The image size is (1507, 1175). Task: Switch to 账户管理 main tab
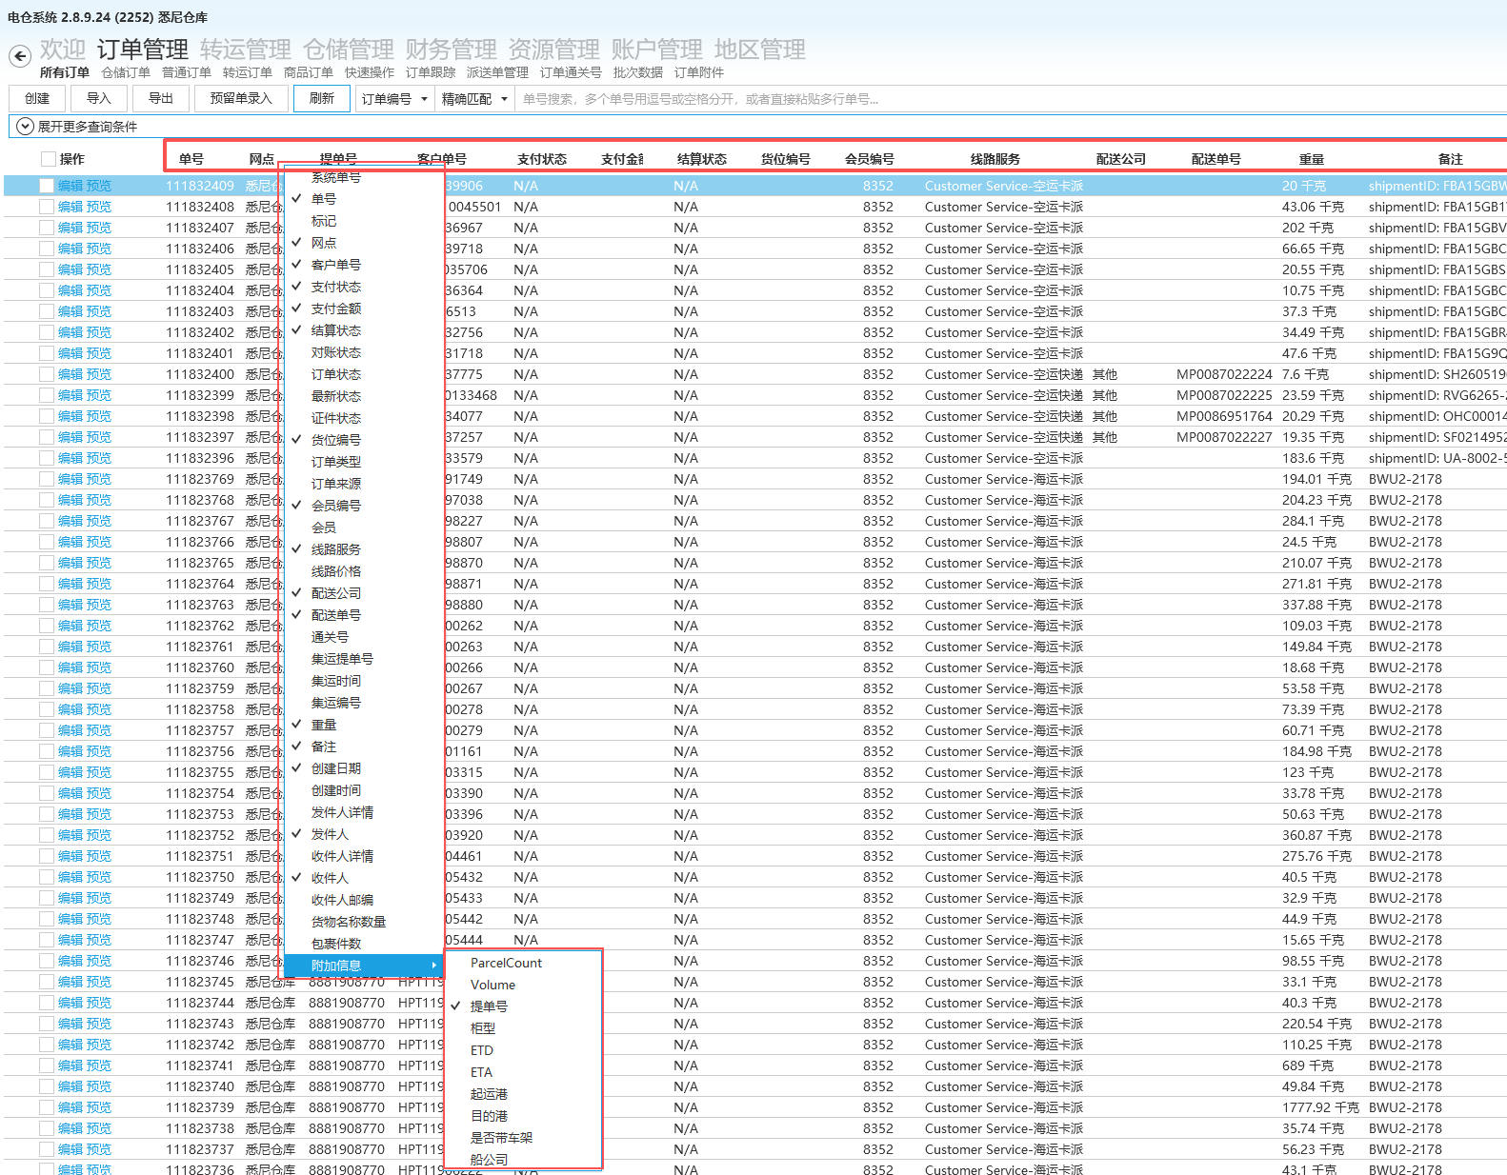click(657, 50)
